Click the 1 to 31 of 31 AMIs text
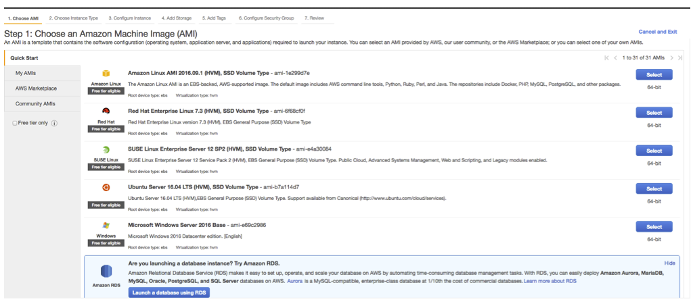This screenshot has height=306, width=695. pos(644,58)
